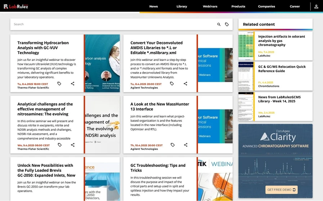Share the MassHunter 13 Interface webinar
Viewport: 323px width, 201px height.
tap(185, 145)
